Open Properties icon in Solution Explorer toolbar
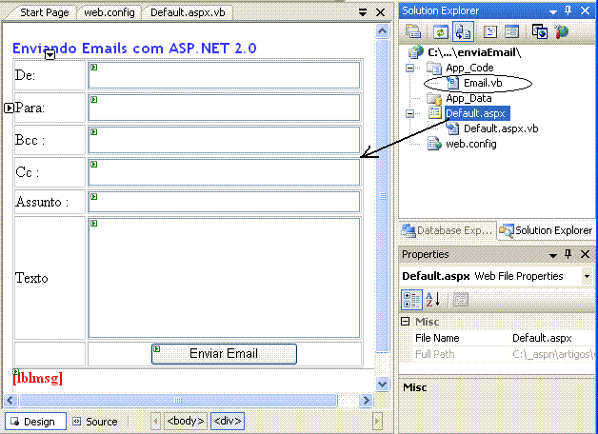This screenshot has width=598, height=434. (x=413, y=31)
